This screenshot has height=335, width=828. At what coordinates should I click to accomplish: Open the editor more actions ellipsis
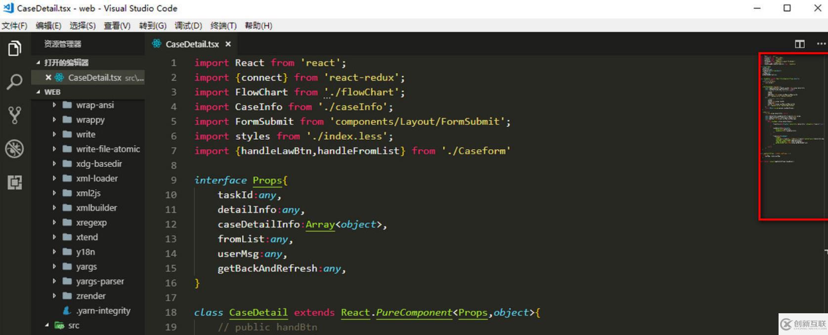tap(821, 44)
